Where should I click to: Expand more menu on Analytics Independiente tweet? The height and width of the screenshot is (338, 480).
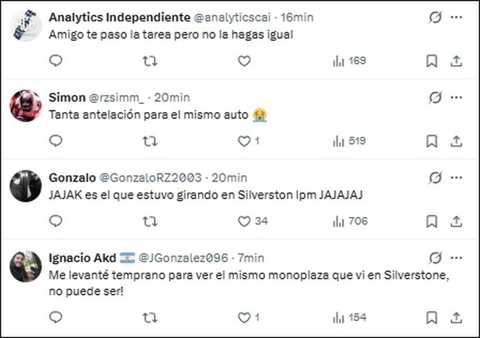[x=457, y=18]
